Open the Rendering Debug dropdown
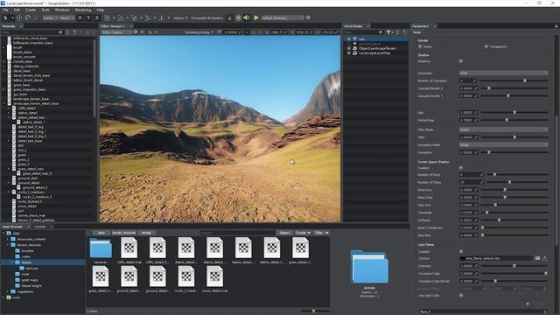Screen dimensions: 560x315 pos(199,32)
